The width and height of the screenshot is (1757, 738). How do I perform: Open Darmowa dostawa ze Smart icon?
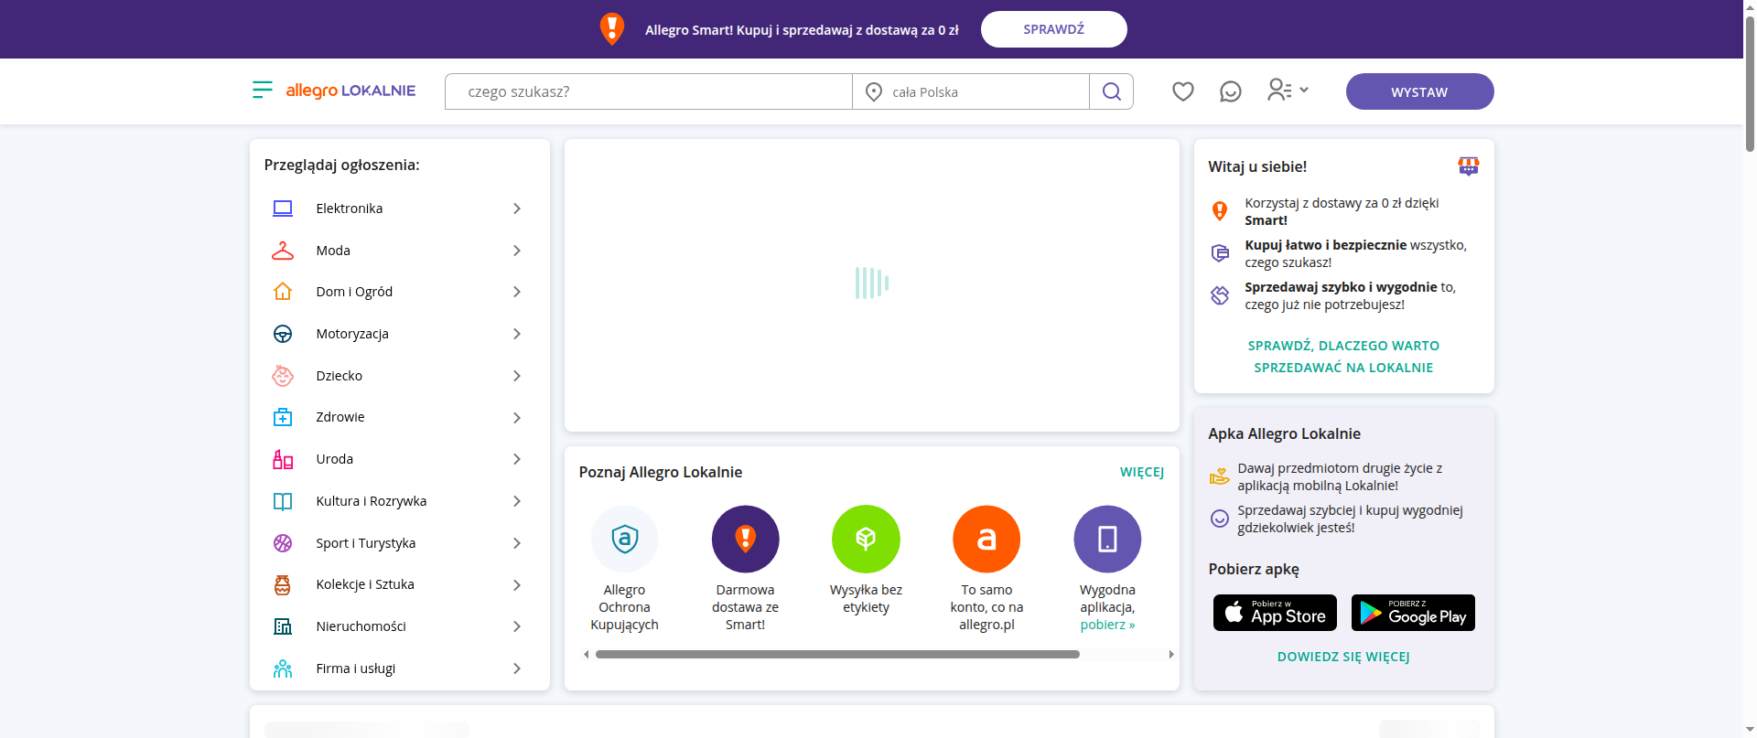click(x=746, y=540)
